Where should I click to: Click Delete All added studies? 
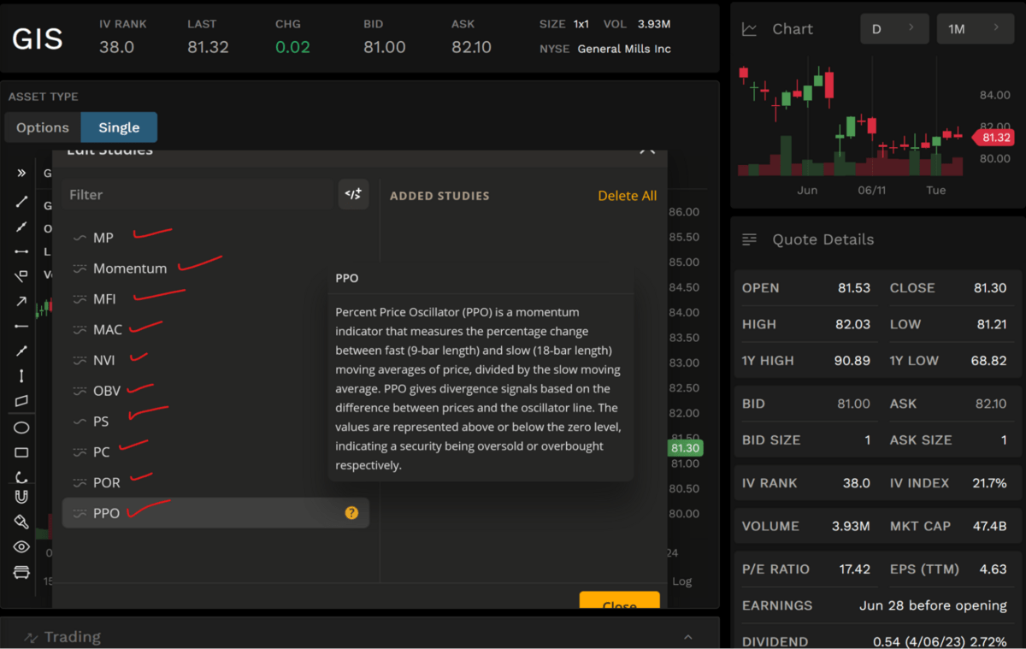[x=628, y=196]
